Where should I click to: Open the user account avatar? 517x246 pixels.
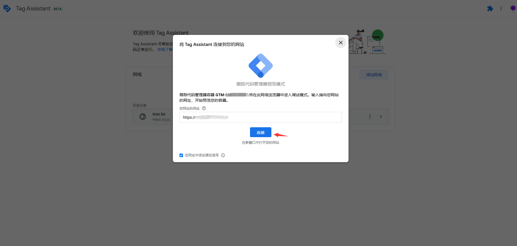[513, 8]
